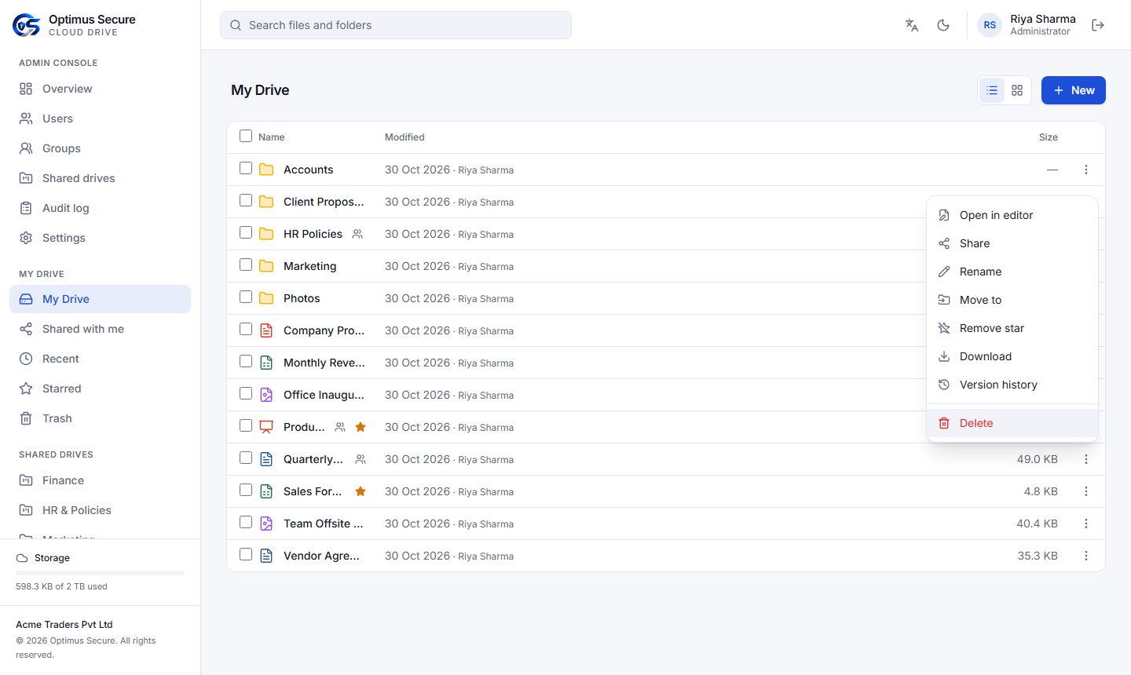Toggle dark mode moon icon
1131x675 pixels.
(943, 25)
